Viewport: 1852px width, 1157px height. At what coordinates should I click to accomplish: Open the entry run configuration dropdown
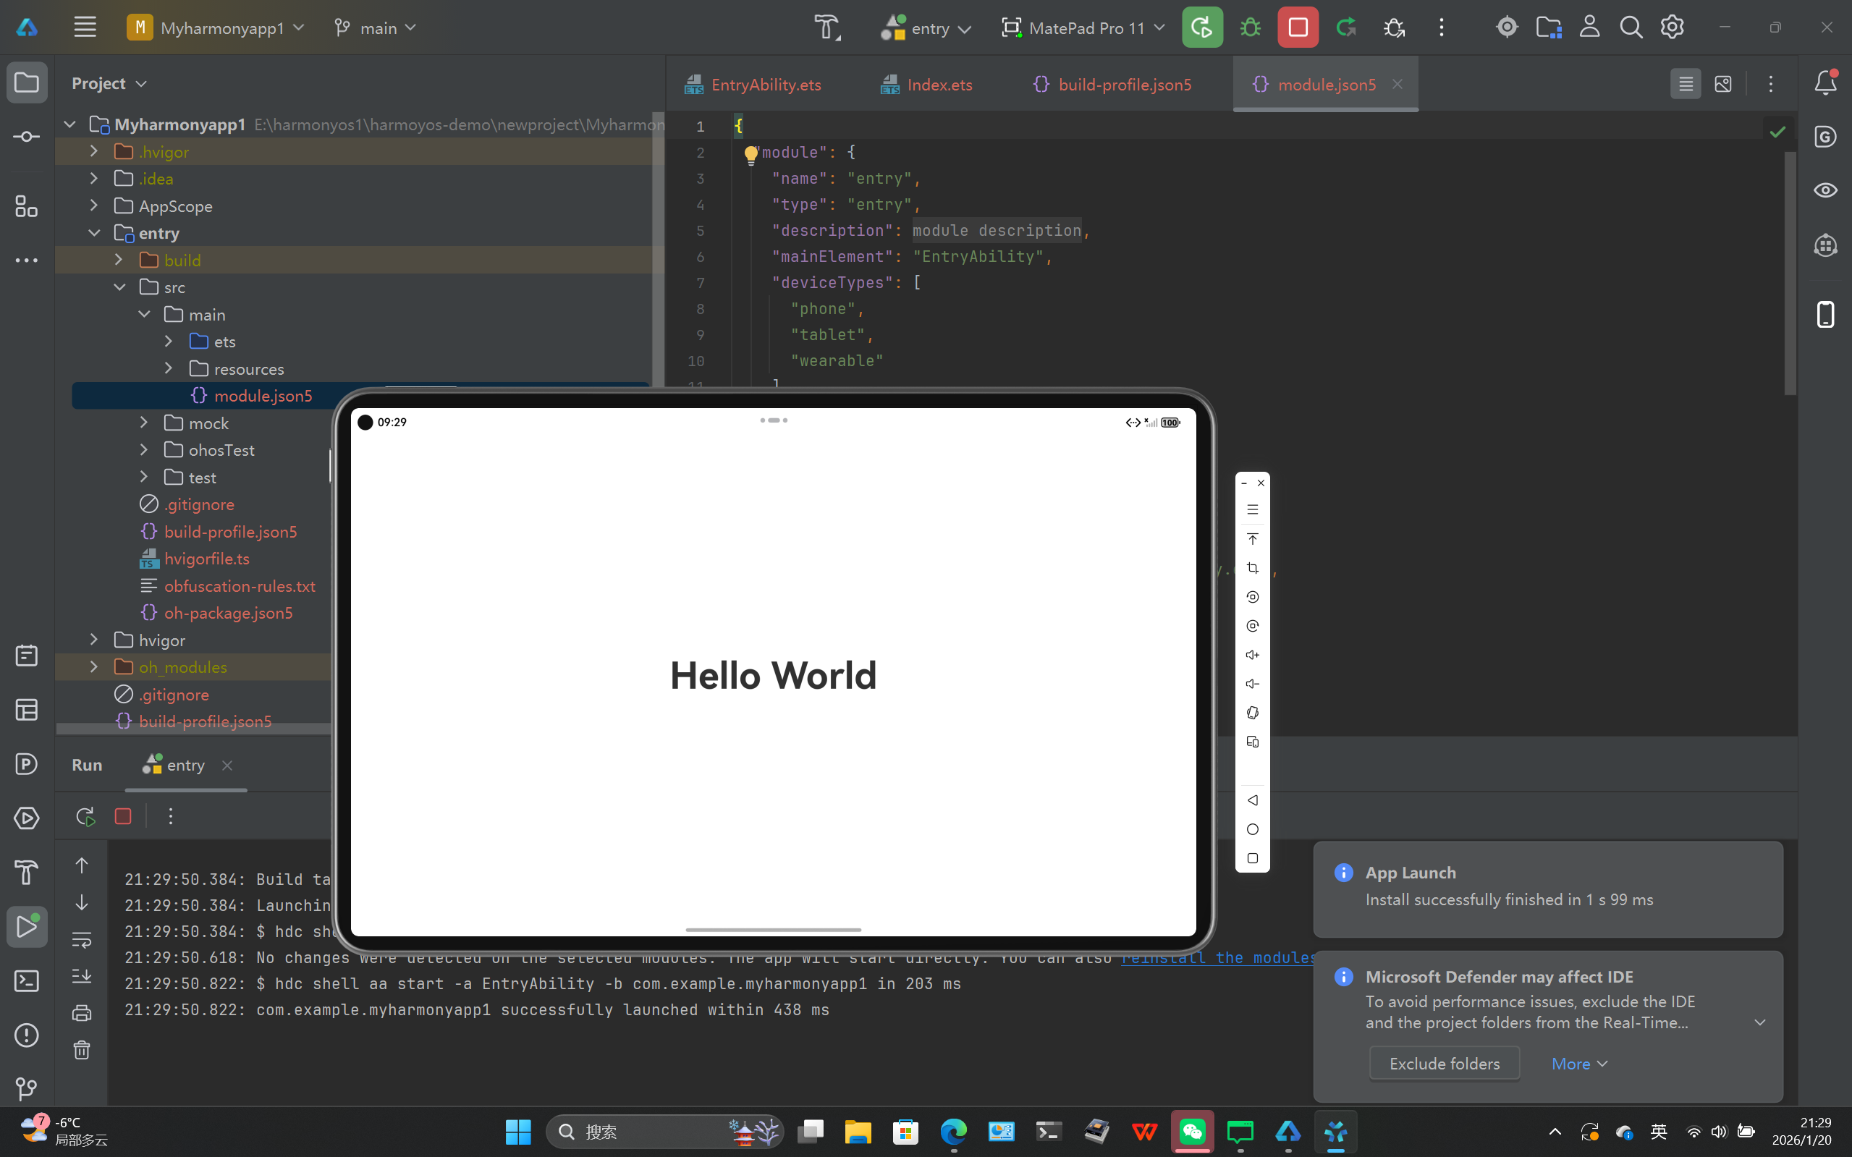[x=926, y=27]
